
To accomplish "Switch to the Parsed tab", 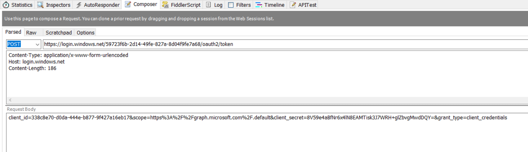I will pyautogui.click(x=13, y=32).
